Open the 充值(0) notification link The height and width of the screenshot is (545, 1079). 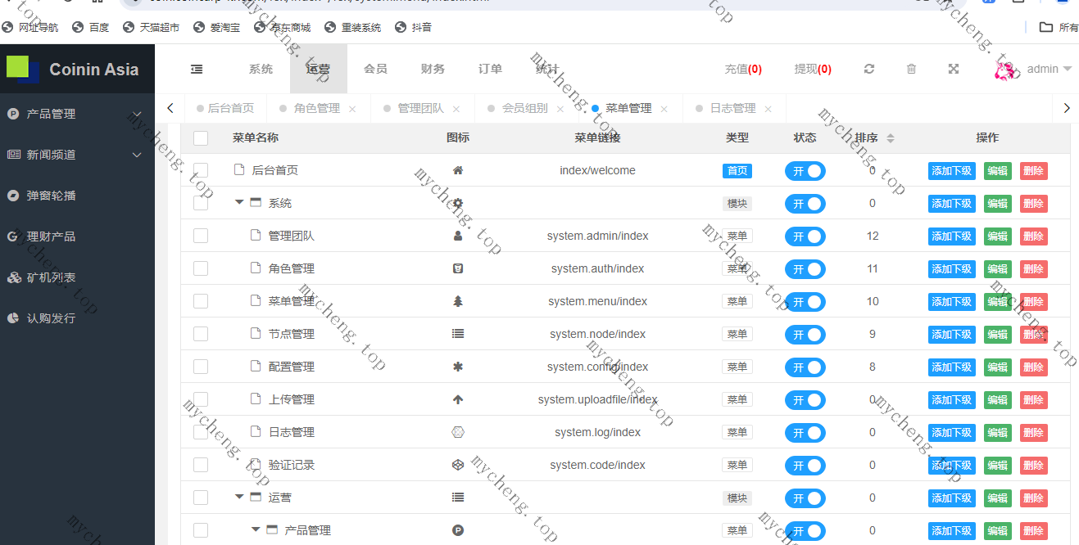click(x=743, y=69)
